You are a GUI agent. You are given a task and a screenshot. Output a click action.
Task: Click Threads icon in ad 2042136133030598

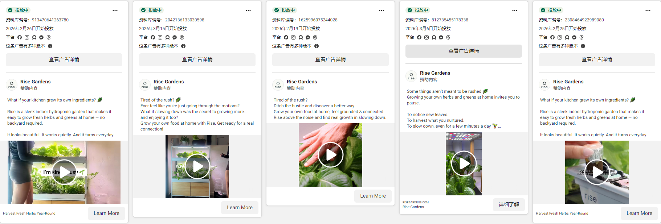(182, 37)
